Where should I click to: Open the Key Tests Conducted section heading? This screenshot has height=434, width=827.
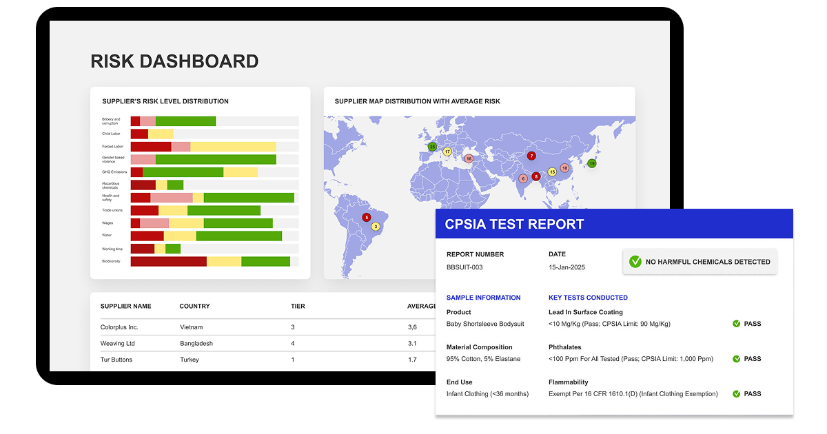tap(588, 298)
